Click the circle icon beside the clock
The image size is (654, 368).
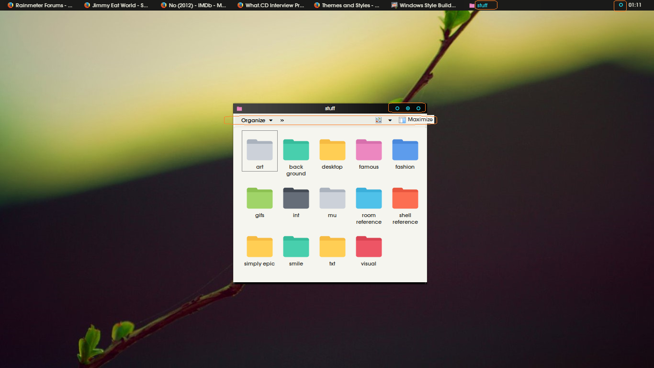click(x=621, y=5)
